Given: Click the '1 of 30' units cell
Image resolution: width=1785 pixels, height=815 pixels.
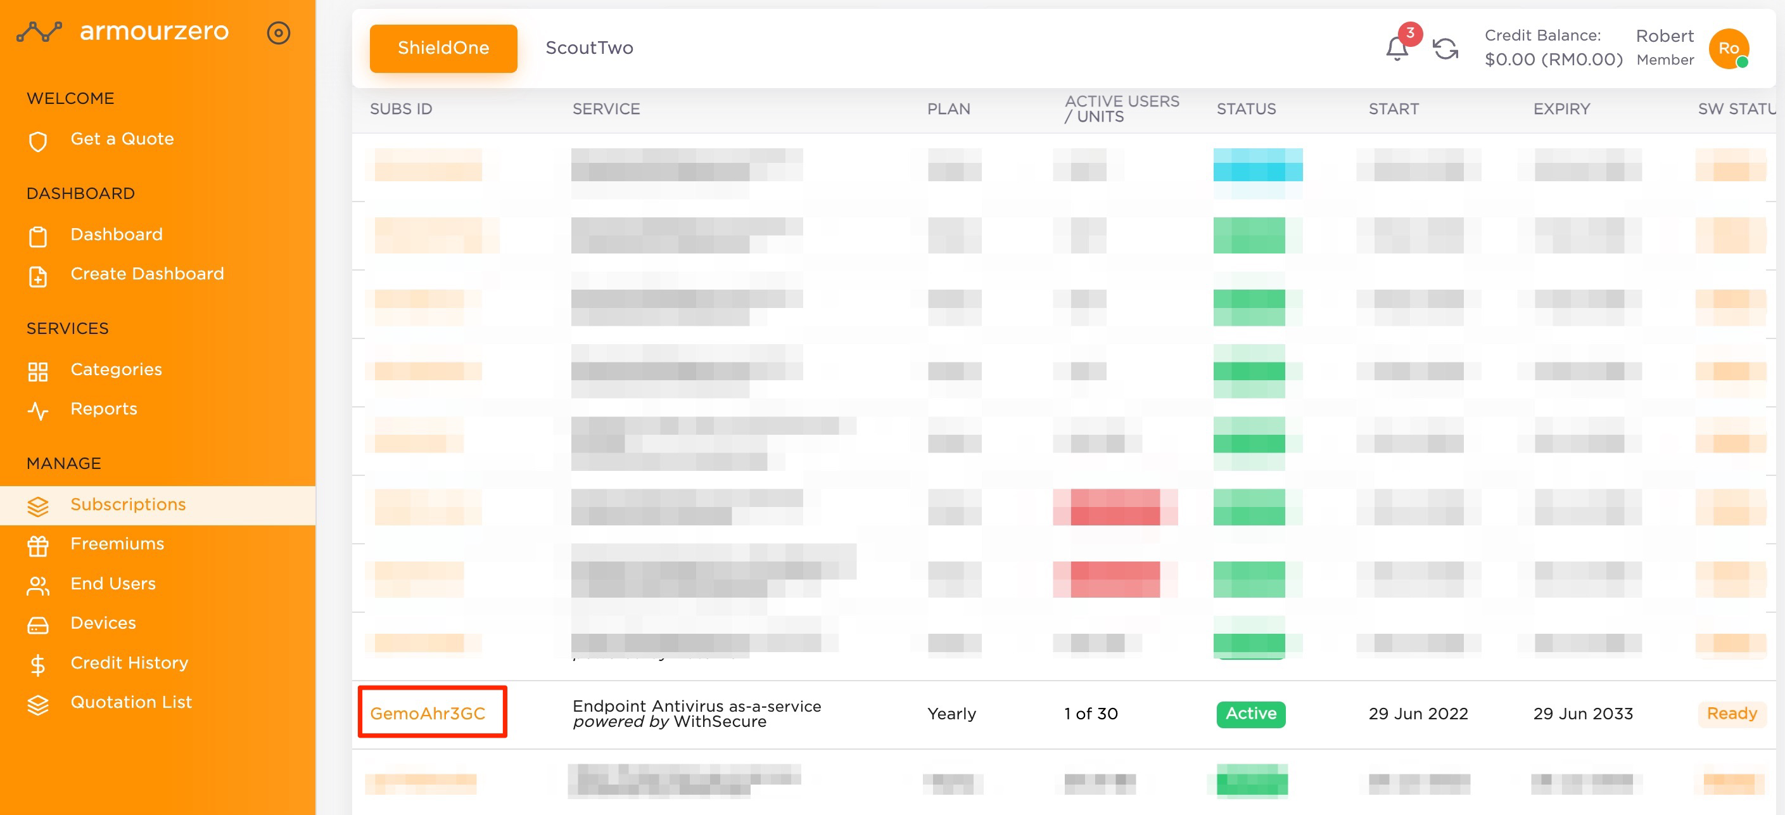Looking at the screenshot, I should coord(1091,714).
